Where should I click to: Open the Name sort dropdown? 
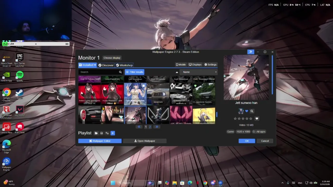click(199, 72)
